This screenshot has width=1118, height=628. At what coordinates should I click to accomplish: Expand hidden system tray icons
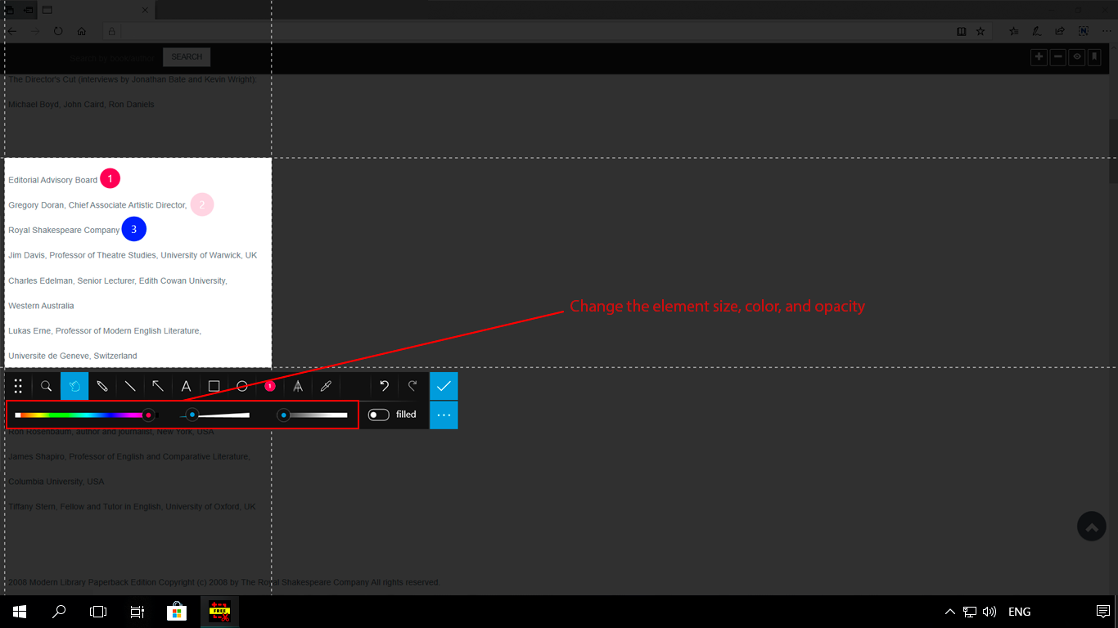click(x=949, y=611)
